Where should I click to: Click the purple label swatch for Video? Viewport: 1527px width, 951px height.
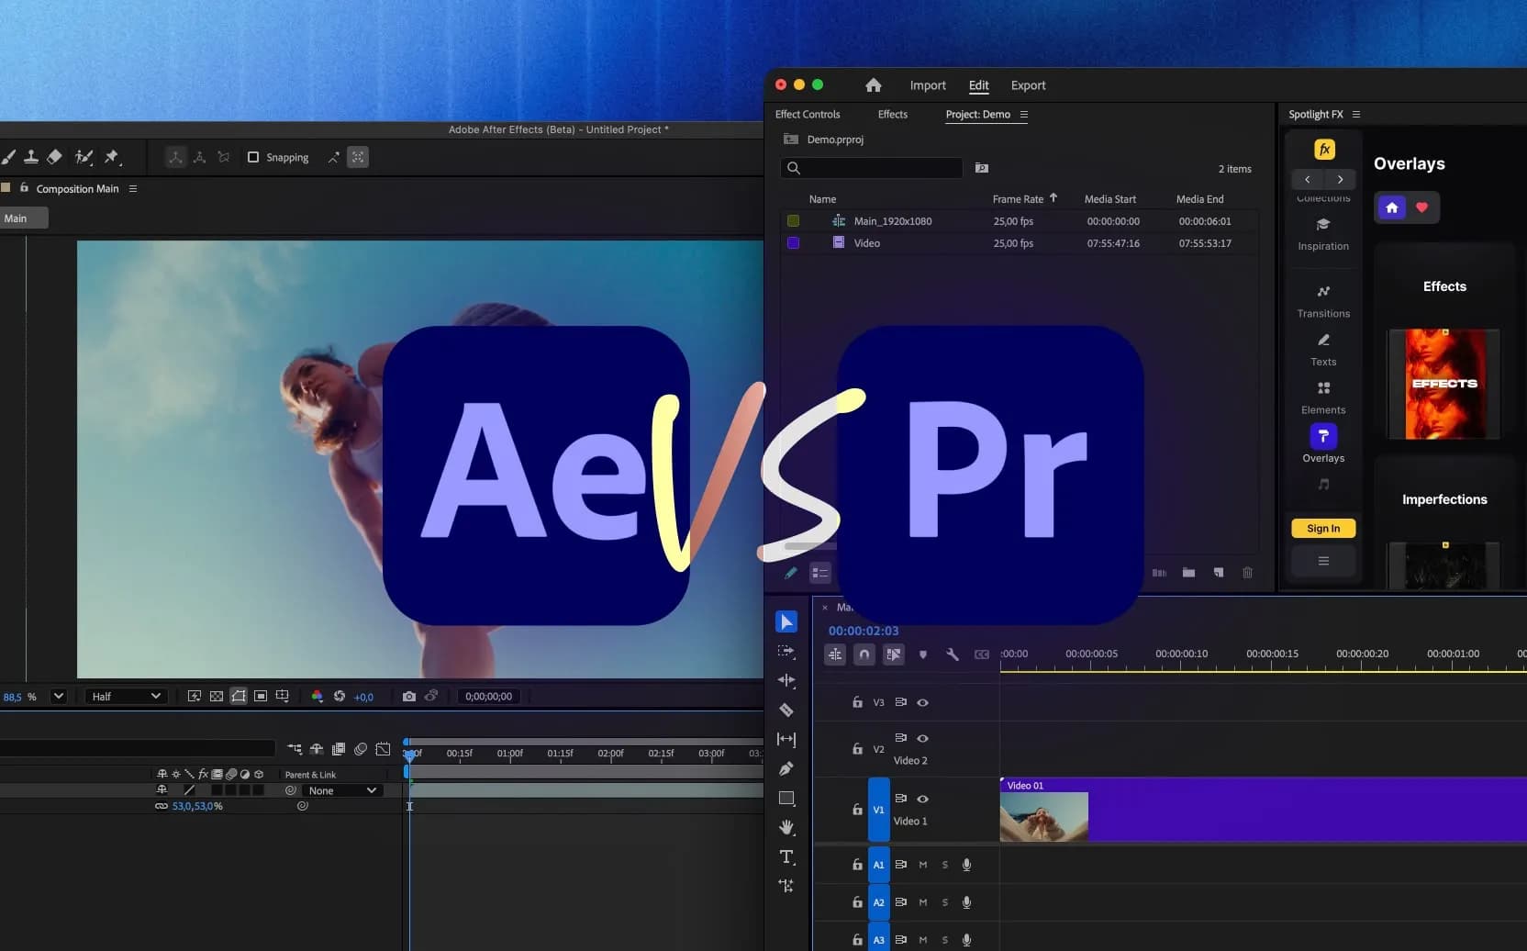[793, 243]
